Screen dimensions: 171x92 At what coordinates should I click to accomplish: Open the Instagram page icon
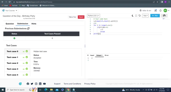tap(36, 84)
